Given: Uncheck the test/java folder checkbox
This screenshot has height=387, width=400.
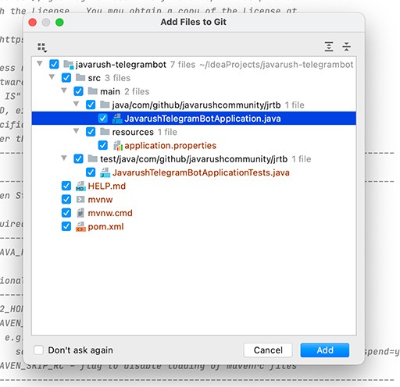Looking at the screenshot, I should (78, 159).
